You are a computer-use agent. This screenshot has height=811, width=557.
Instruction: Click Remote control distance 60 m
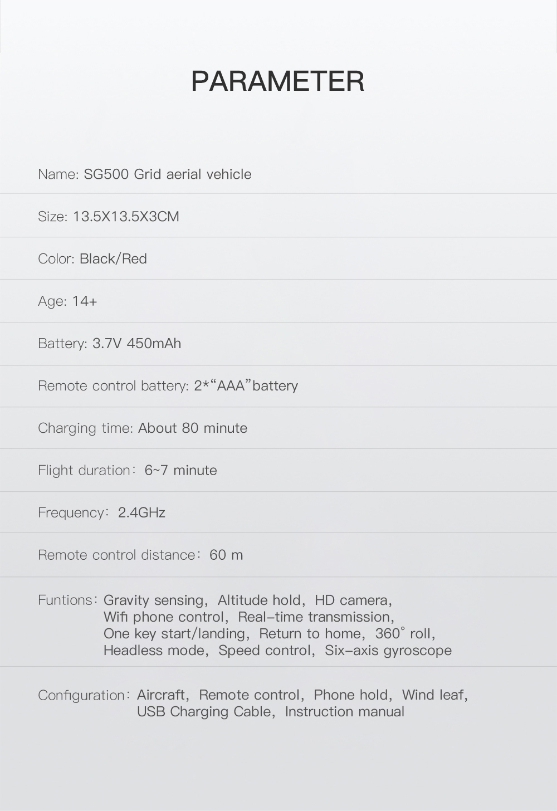(x=140, y=555)
